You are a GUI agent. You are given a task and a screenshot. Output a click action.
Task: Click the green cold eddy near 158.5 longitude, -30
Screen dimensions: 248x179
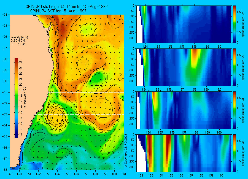tap(98, 80)
